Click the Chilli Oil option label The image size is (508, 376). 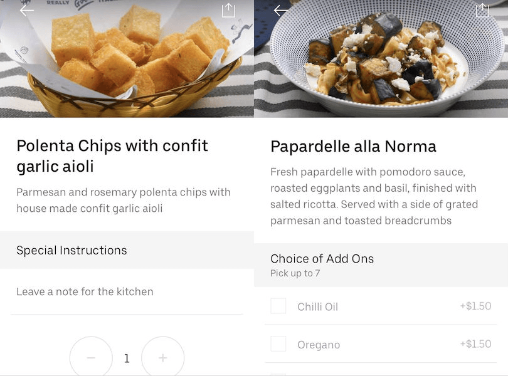tap(317, 306)
